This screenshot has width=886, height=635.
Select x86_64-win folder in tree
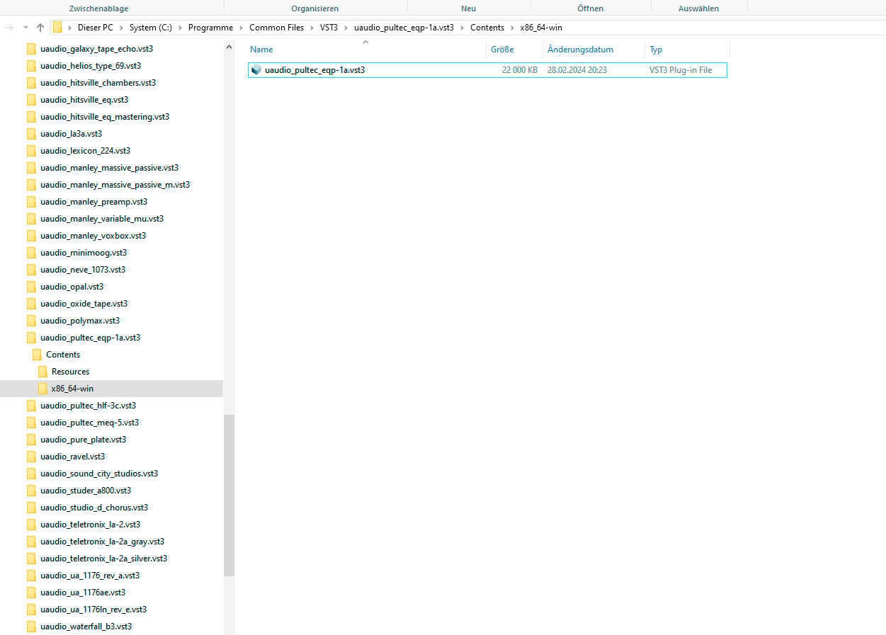(72, 389)
